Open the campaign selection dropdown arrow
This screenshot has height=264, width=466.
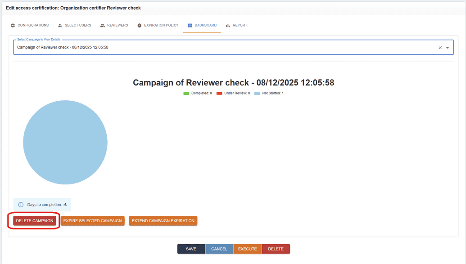point(448,47)
